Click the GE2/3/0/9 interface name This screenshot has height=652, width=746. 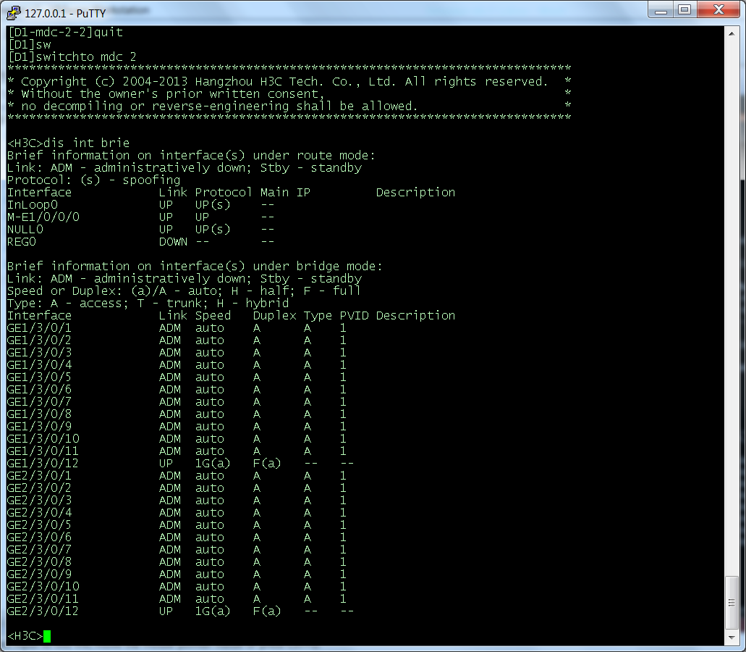click(40, 574)
